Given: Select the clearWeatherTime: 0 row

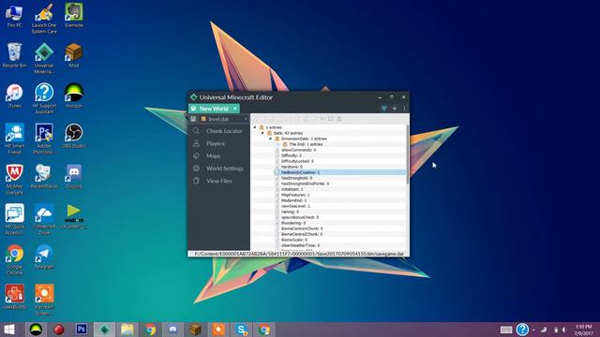Looking at the screenshot, I should pos(300,245).
